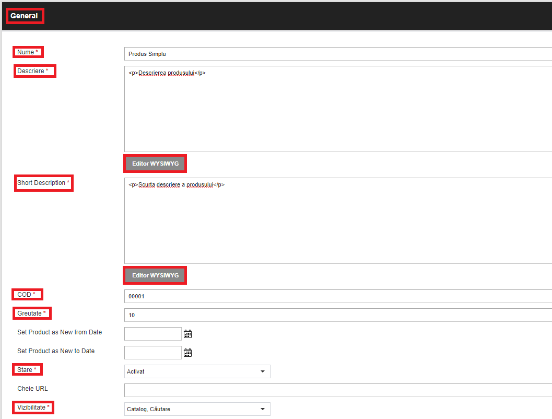Click the Set Product as New from Date field
Image resolution: width=552 pixels, height=419 pixels.
[x=153, y=334]
